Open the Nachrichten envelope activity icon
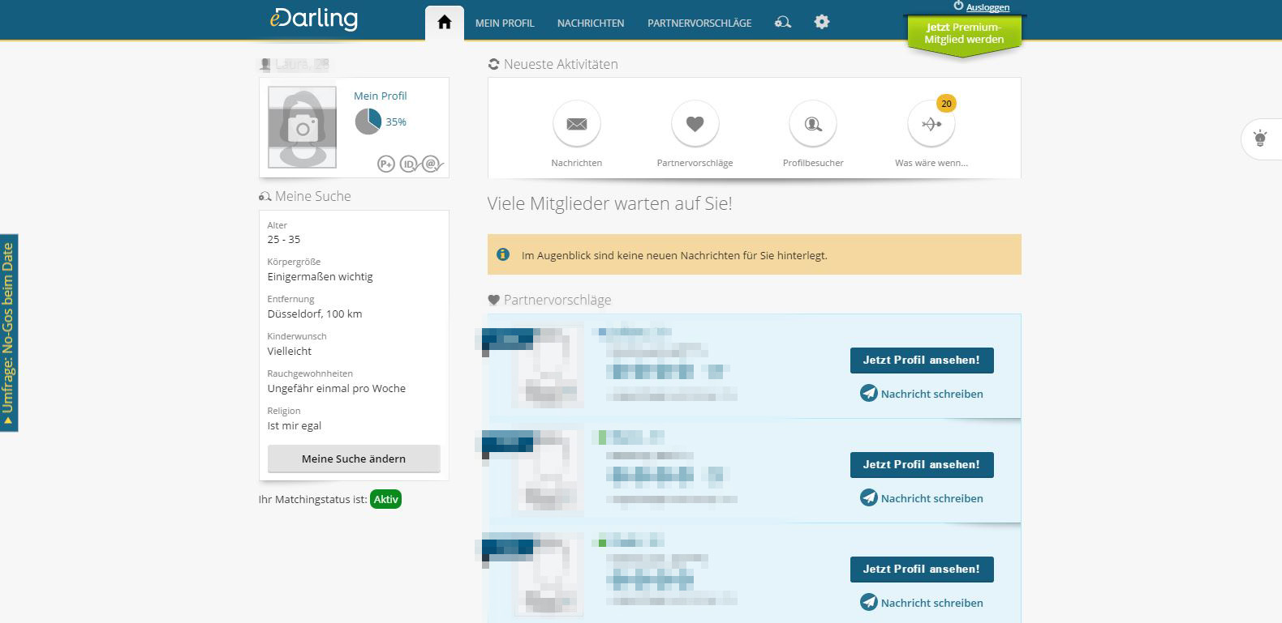Image resolution: width=1282 pixels, height=623 pixels. 577,124
